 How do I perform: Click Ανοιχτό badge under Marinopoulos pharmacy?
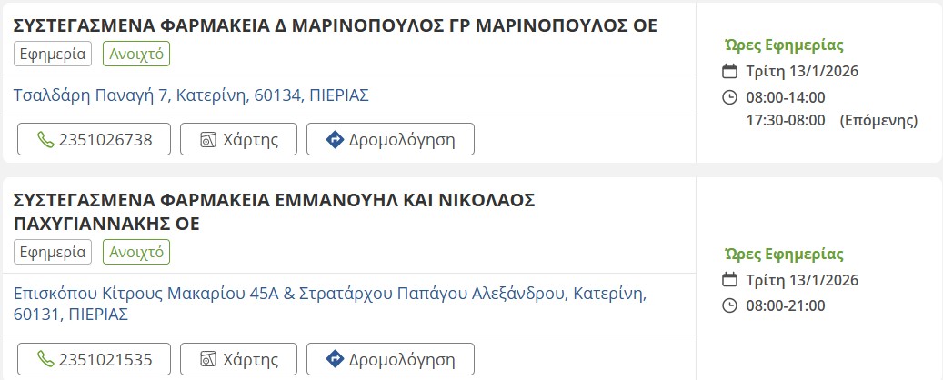click(x=136, y=54)
